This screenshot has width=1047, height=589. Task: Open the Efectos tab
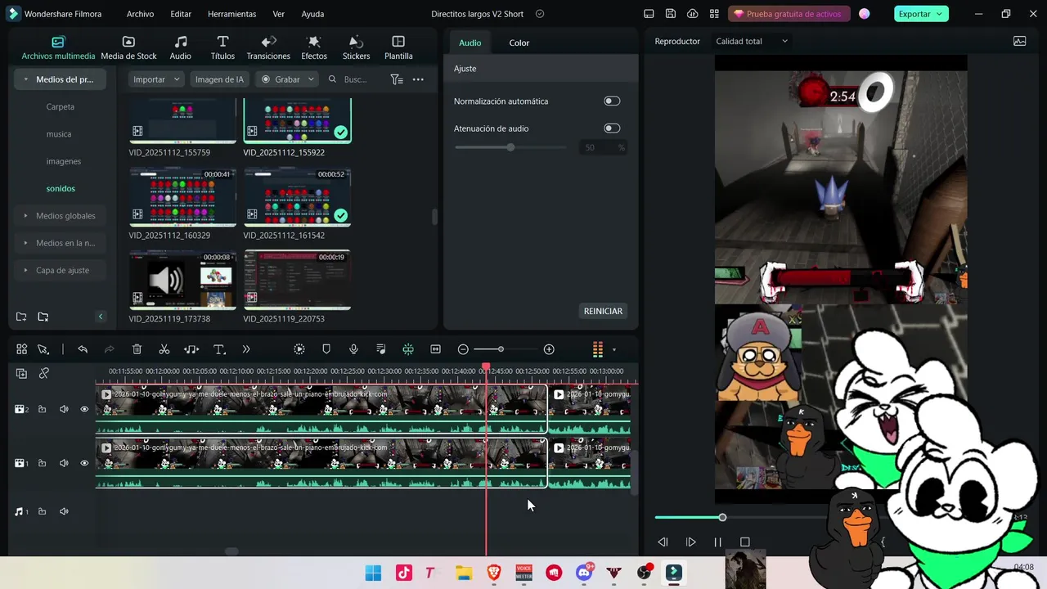[314, 48]
